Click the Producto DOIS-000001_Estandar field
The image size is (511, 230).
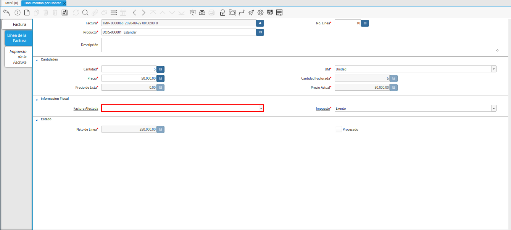[x=179, y=32]
